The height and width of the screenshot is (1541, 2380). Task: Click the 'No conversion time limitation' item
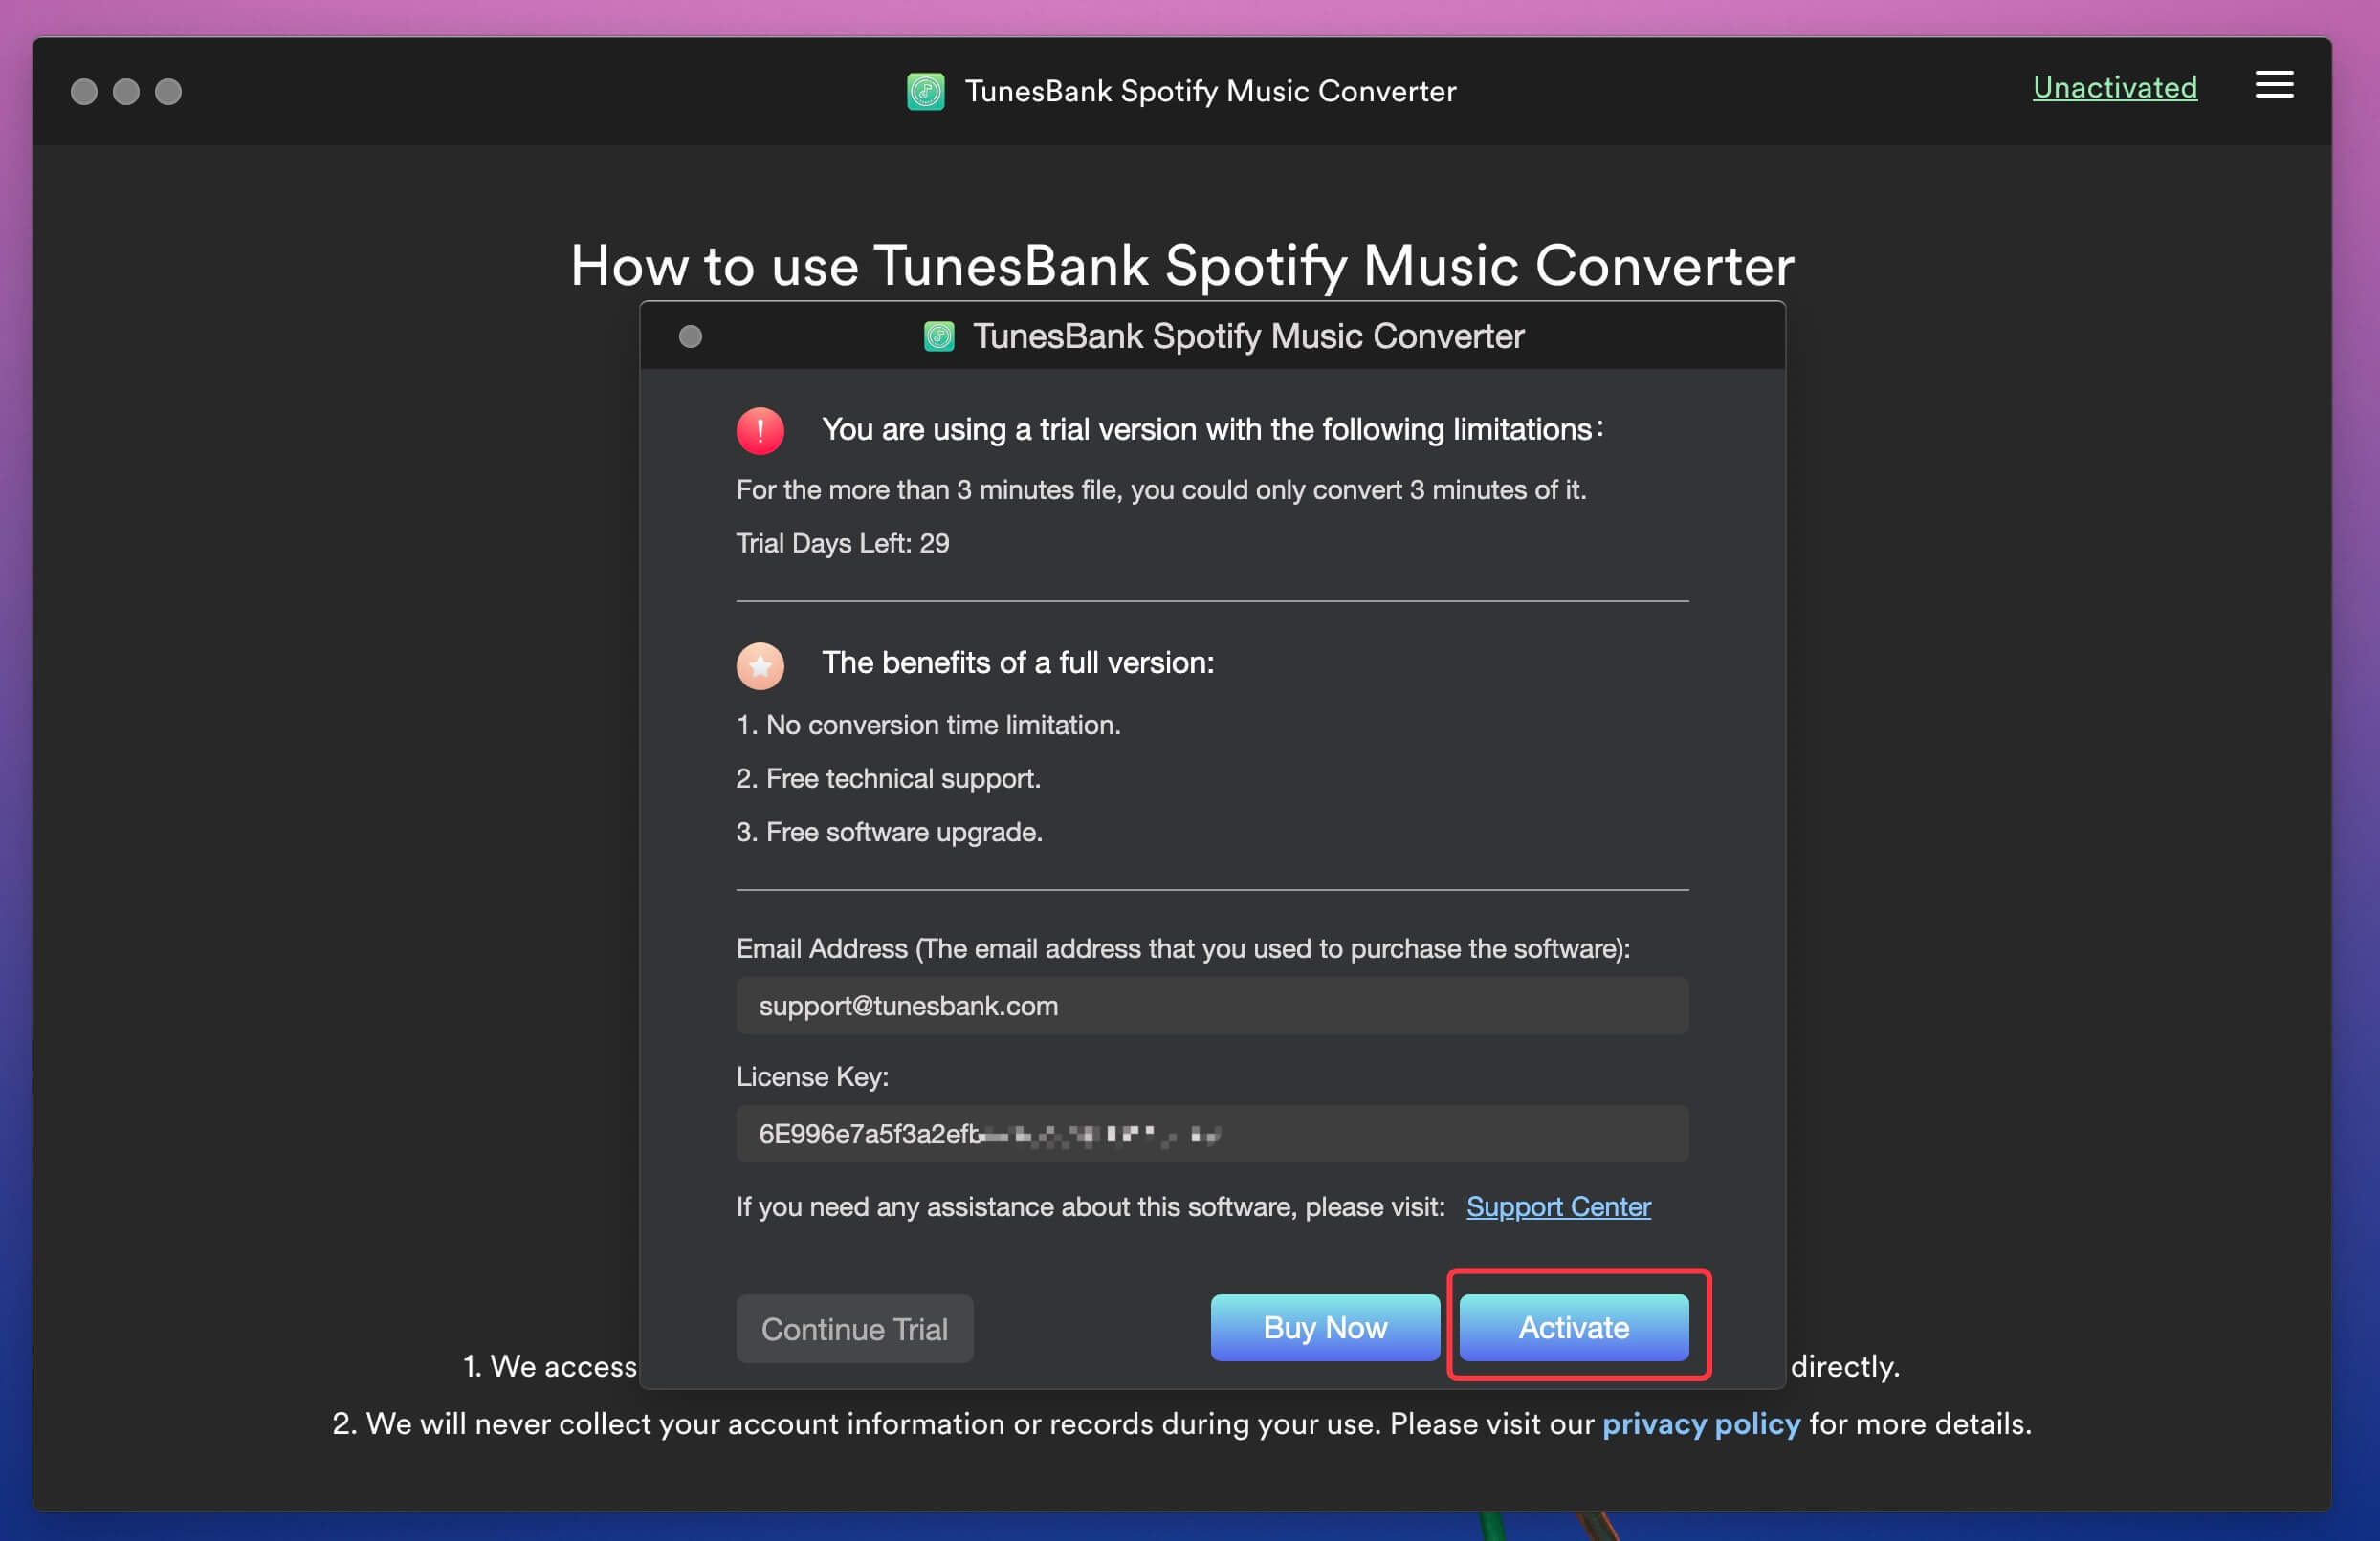[x=928, y=725]
